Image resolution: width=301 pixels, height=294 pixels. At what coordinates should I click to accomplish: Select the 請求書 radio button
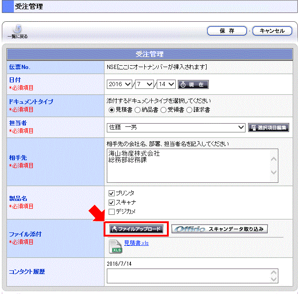pyautogui.click(x=189, y=110)
